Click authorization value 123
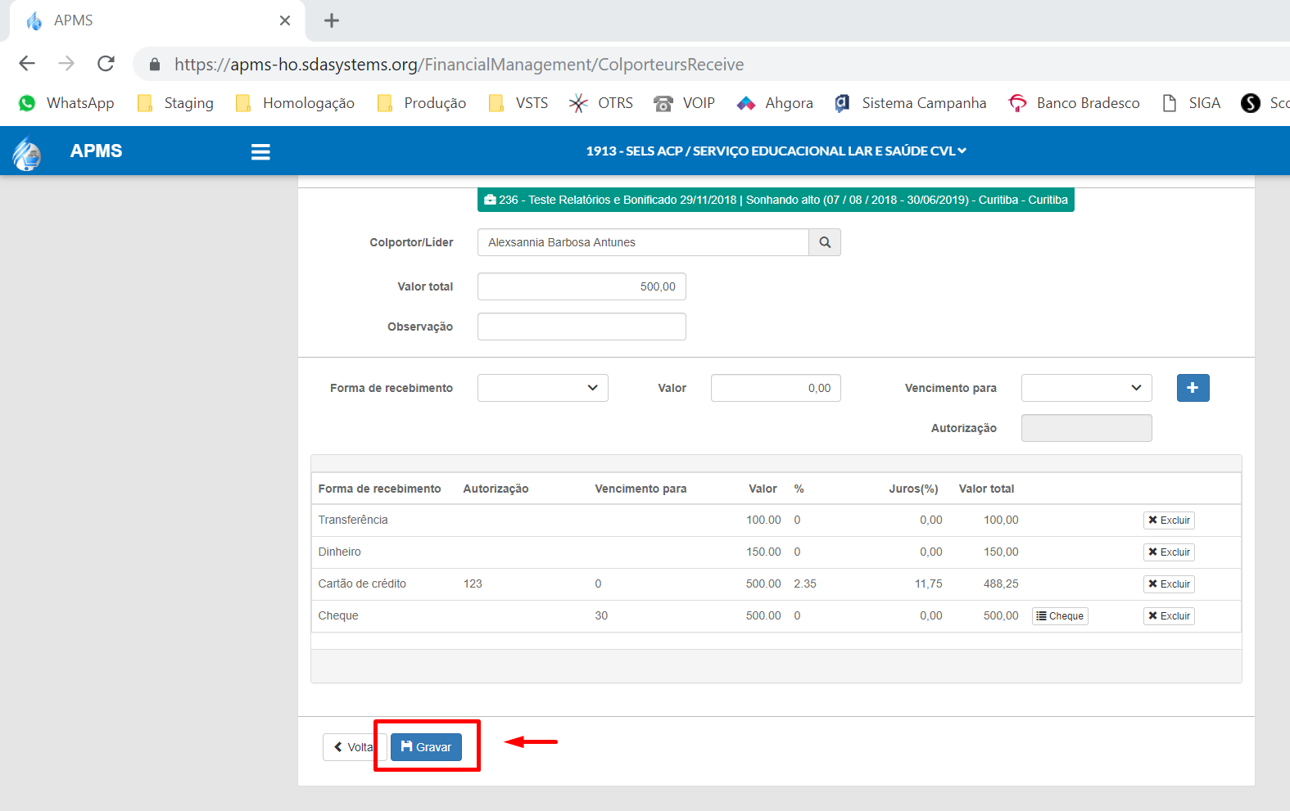Image resolution: width=1290 pixels, height=811 pixels. pyautogui.click(x=473, y=583)
